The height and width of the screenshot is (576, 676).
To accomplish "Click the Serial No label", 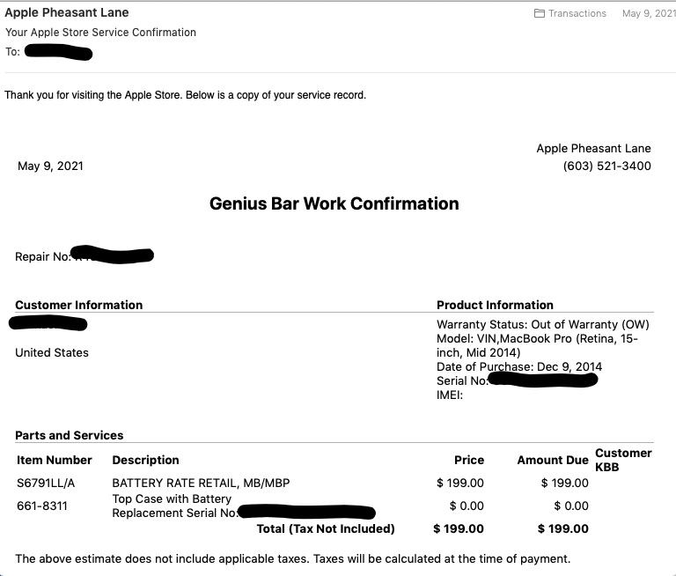I will click(x=462, y=381).
